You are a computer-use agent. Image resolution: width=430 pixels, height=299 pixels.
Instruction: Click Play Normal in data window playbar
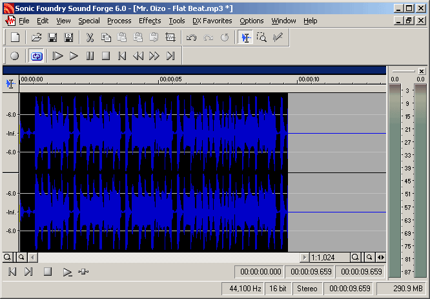click(x=67, y=272)
